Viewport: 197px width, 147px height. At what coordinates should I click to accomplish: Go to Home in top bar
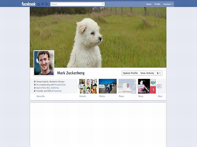point(149,4)
